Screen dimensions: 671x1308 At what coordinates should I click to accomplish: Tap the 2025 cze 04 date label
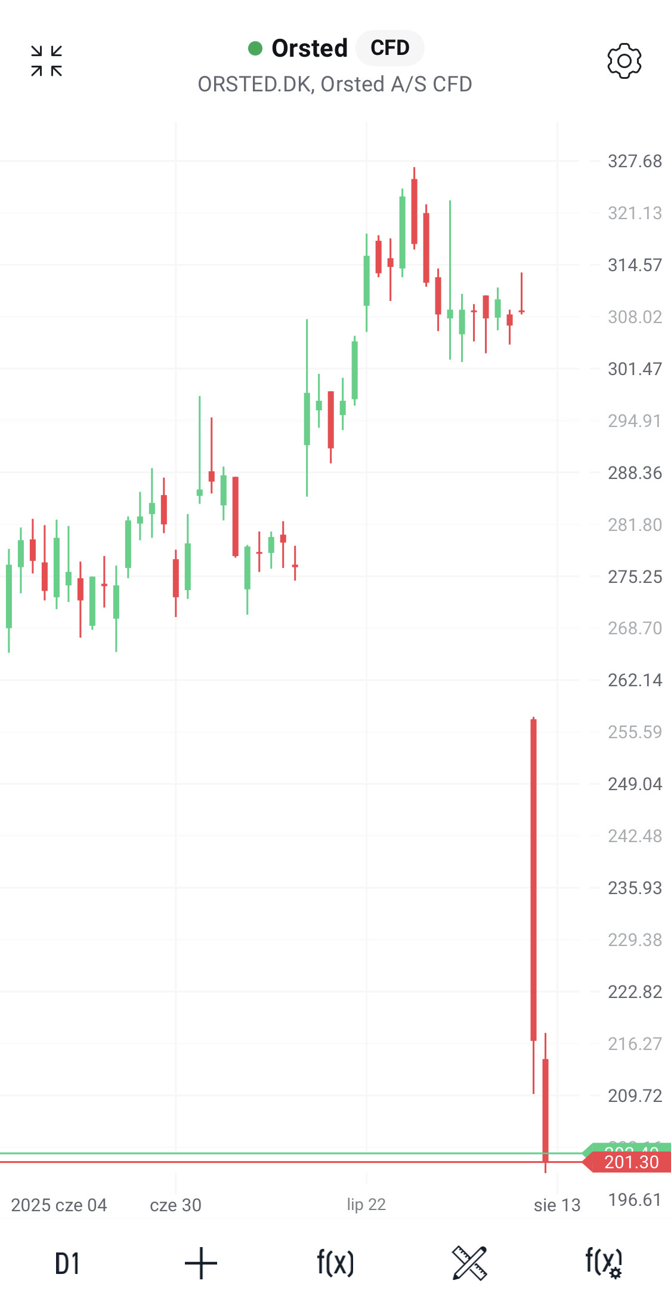[x=59, y=1205]
